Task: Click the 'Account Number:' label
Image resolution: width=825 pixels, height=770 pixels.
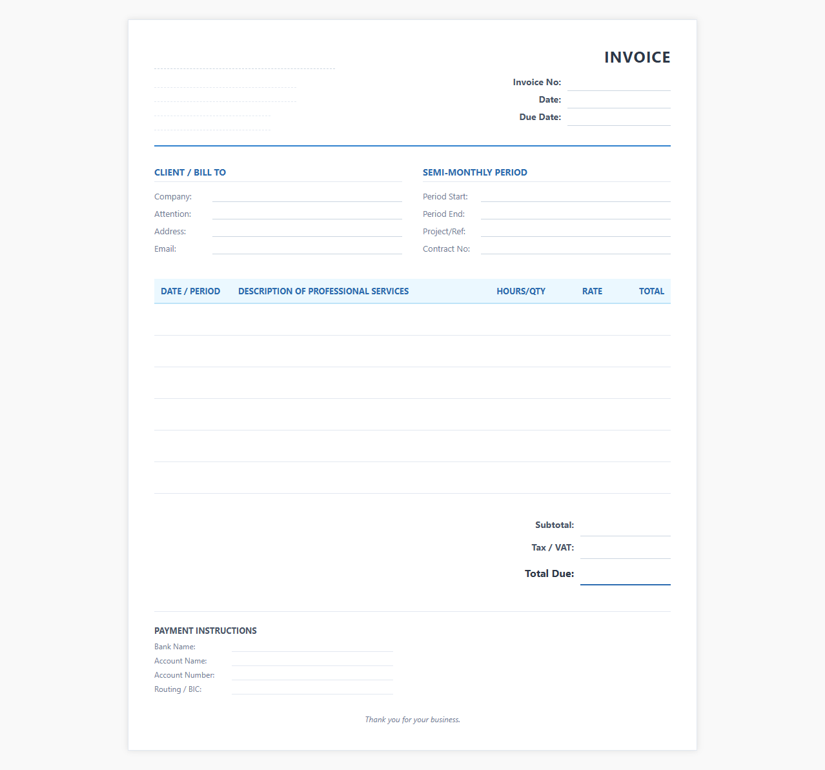Action: 185,675
